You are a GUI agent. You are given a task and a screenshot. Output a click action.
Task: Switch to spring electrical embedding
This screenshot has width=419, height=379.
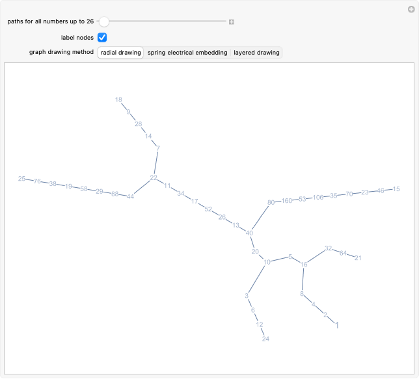(187, 53)
